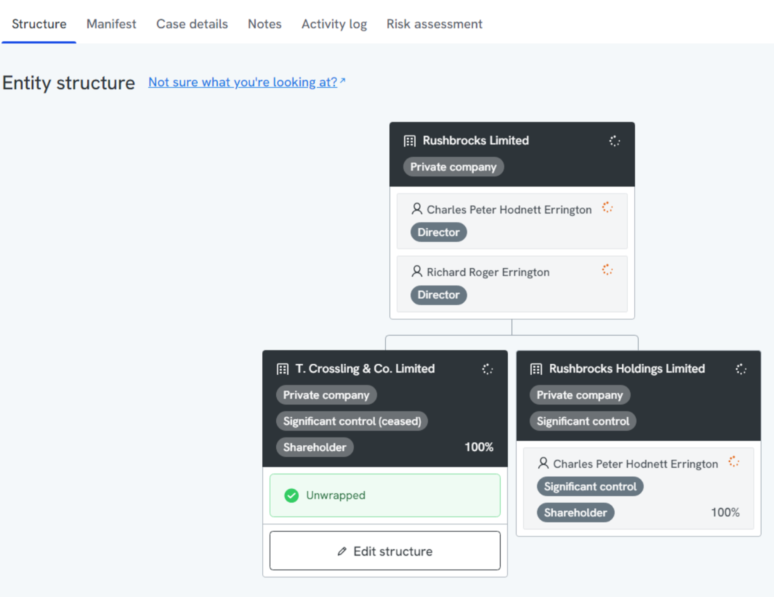This screenshot has width=774, height=597.
Task: Open the Notes tab
Action: (265, 24)
